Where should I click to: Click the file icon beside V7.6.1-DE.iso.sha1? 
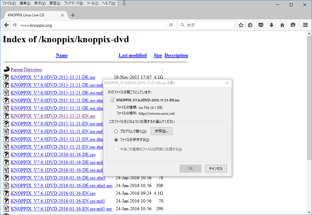click(6, 178)
